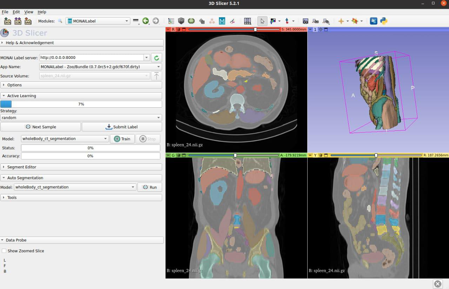Viewport: 449px width, 289px height.
Task: Open the Segment Editor toolbar icon
Action: [232, 21]
